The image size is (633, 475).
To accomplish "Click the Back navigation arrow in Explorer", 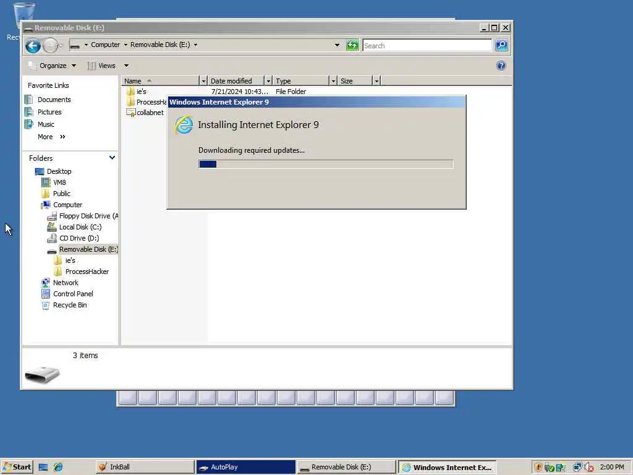I will pos(33,46).
